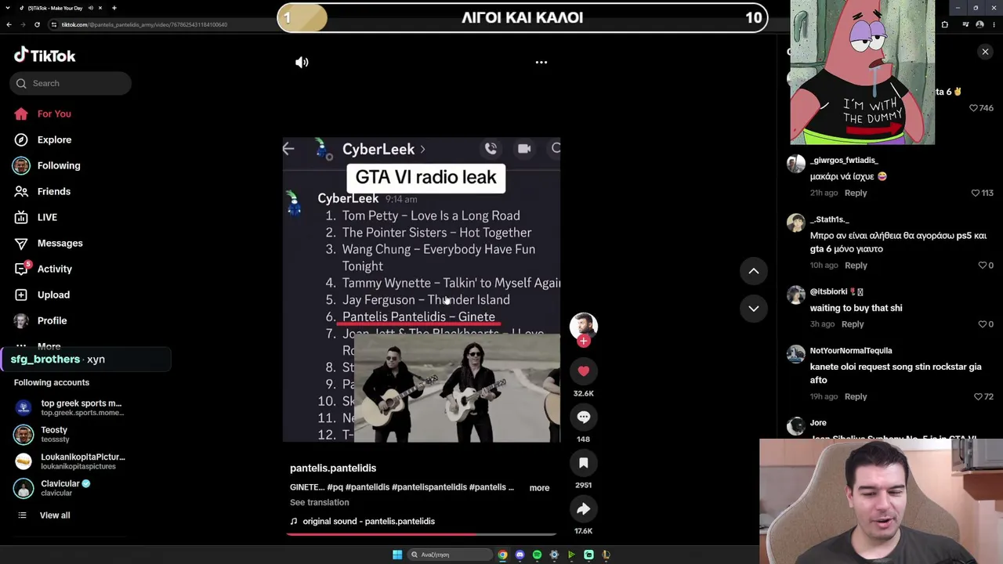Open the pantelis.pantelidis username link
Image resolution: width=1003 pixels, height=564 pixels.
click(333, 468)
